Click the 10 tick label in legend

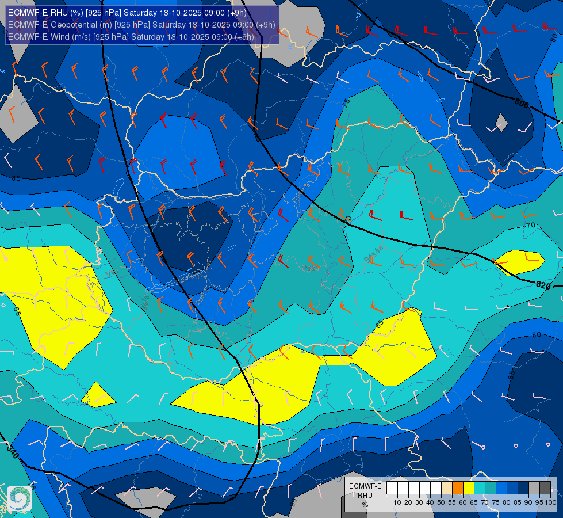[x=397, y=502]
